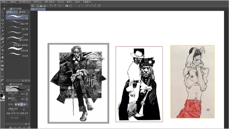Open the Window (창) menu
Screen dimensions: 229x129
coord(77,2)
